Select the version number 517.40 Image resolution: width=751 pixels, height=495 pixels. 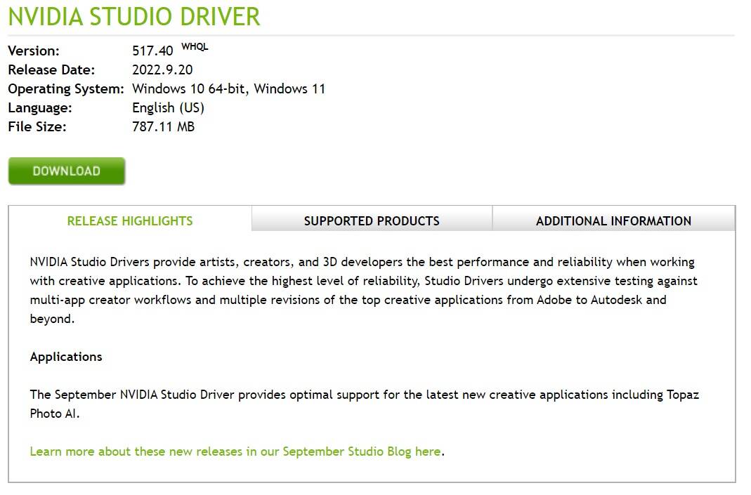[x=152, y=51]
